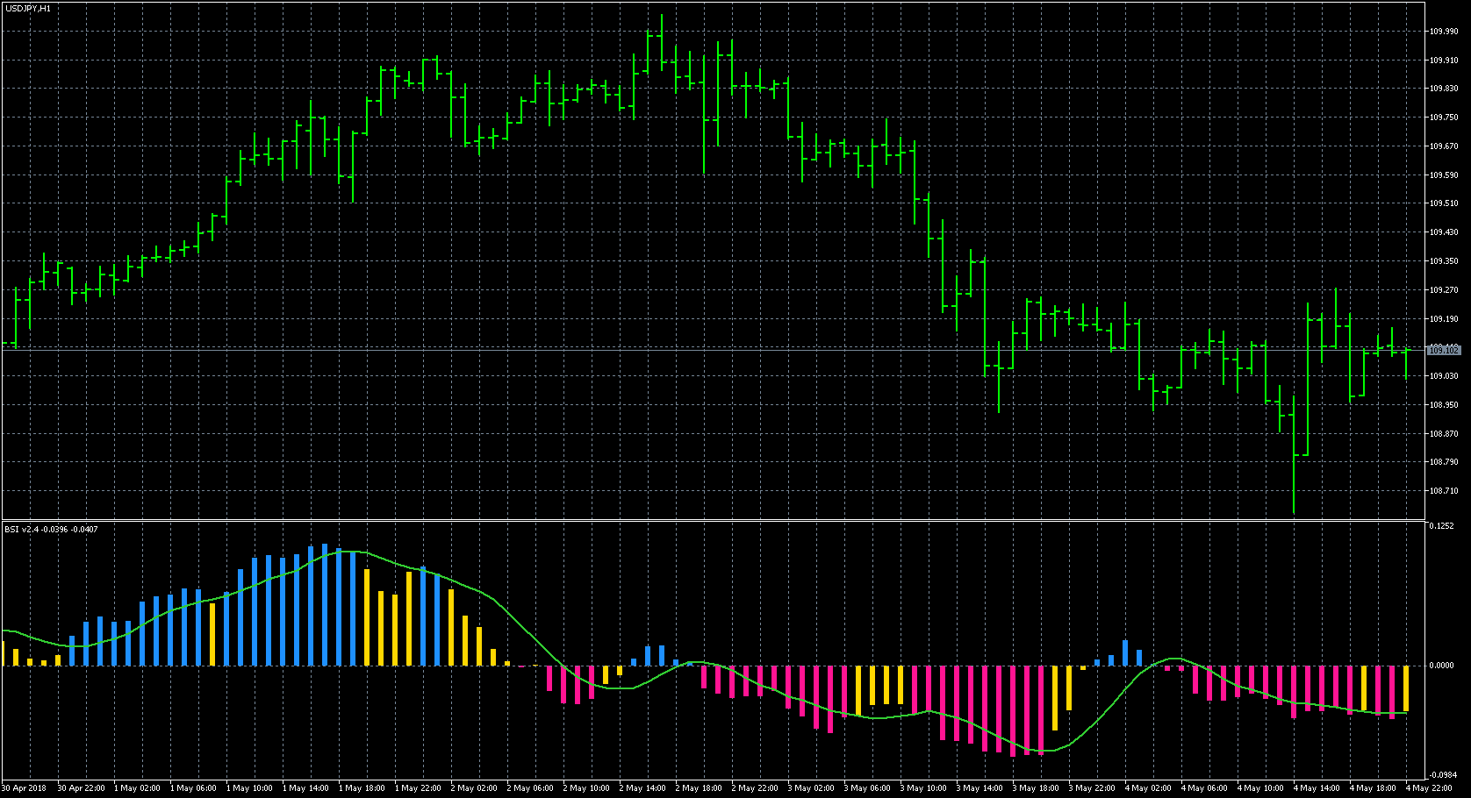1471x798 pixels.
Task: Click the 108.710 price scale label
Action: [1443, 491]
